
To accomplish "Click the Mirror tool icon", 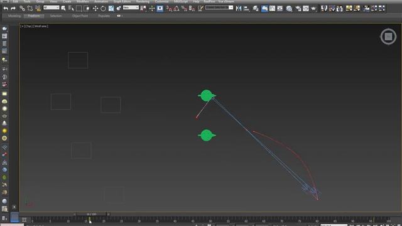I will pyautogui.click(x=239, y=9).
